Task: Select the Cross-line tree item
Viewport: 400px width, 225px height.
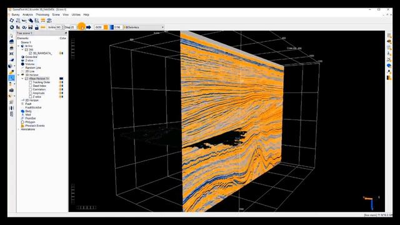Action: (x=31, y=57)
